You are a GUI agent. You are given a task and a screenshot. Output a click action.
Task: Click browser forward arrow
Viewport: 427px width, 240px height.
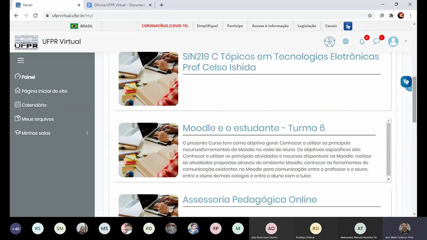tap(26, 15)
